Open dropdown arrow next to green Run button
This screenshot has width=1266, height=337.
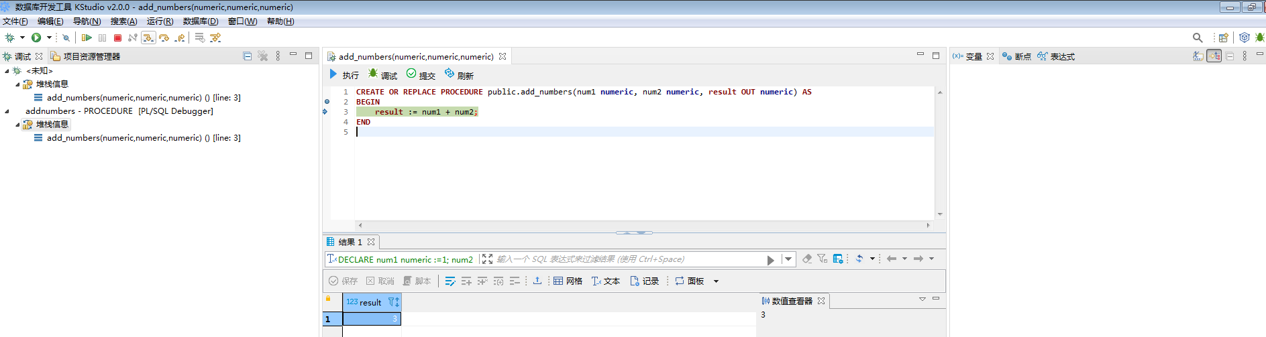coord(49,38)
